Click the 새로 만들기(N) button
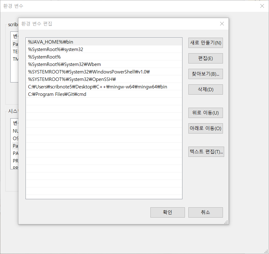 coord(205,43)
